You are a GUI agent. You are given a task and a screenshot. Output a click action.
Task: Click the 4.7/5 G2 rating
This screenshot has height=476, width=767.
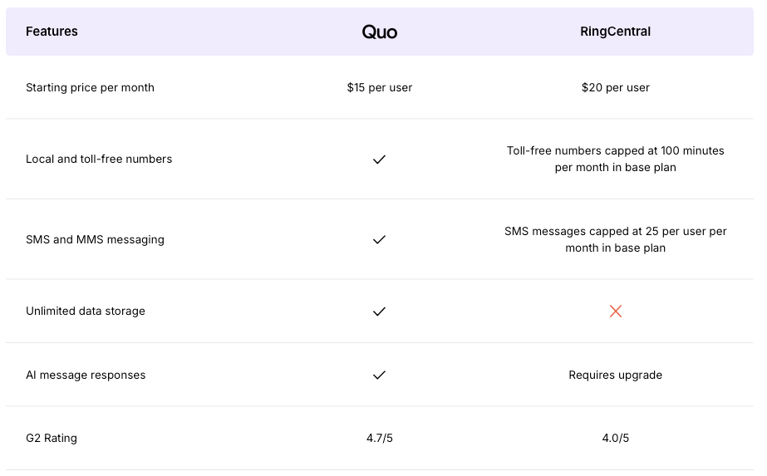[379, 438]
